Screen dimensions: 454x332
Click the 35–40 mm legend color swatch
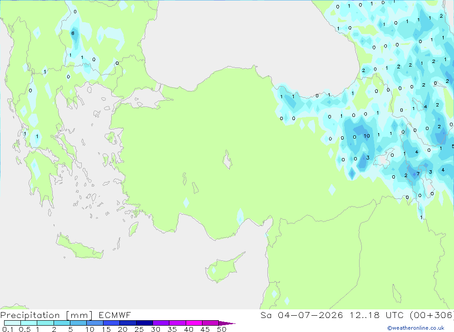coord(177,323)
